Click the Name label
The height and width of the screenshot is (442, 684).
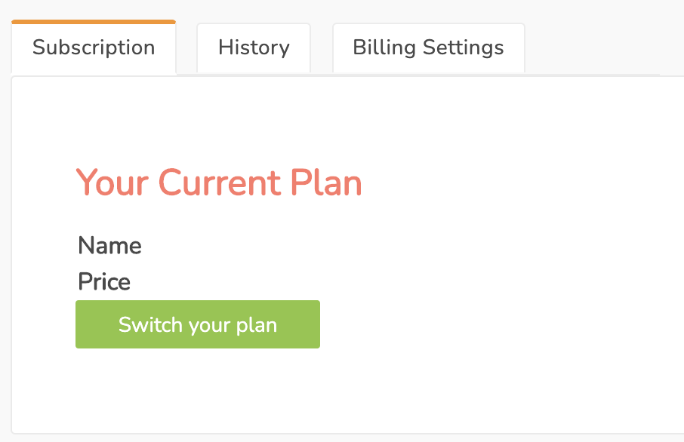click(109, 245)
